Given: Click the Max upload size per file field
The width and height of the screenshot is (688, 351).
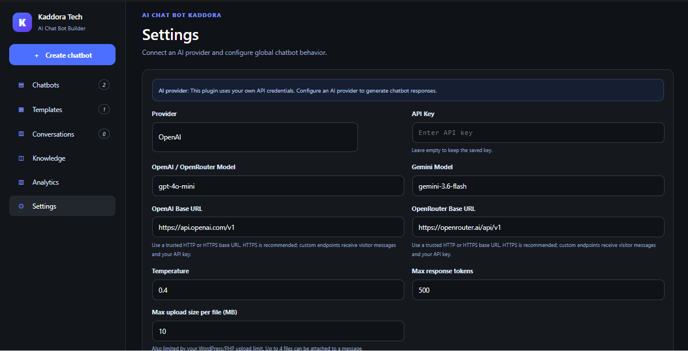Looking at the screenshot, I should point(278,331).
